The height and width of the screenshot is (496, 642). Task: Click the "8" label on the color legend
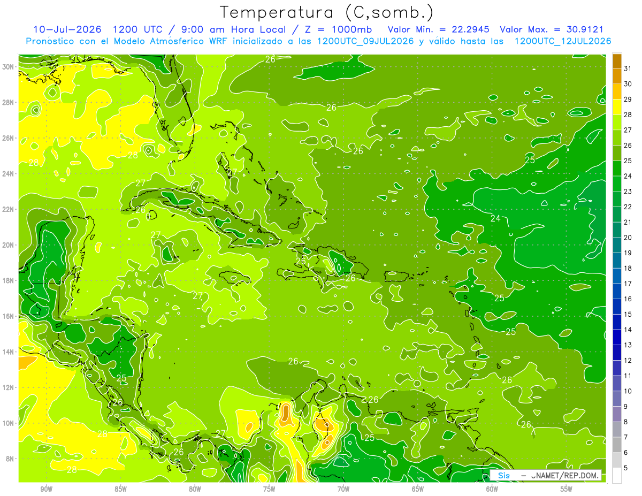[626, 422]
